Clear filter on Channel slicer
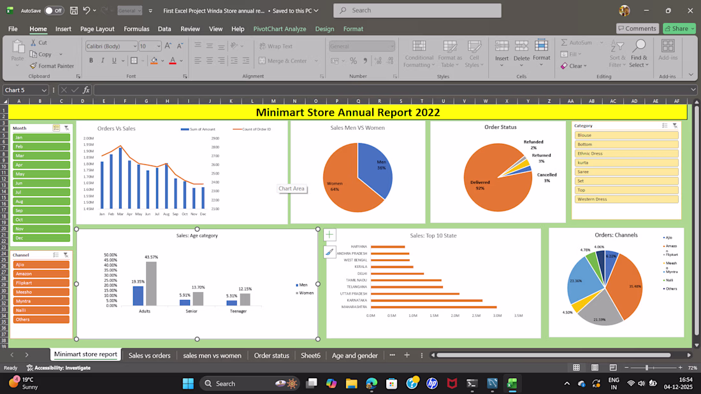 click(66, 255)
